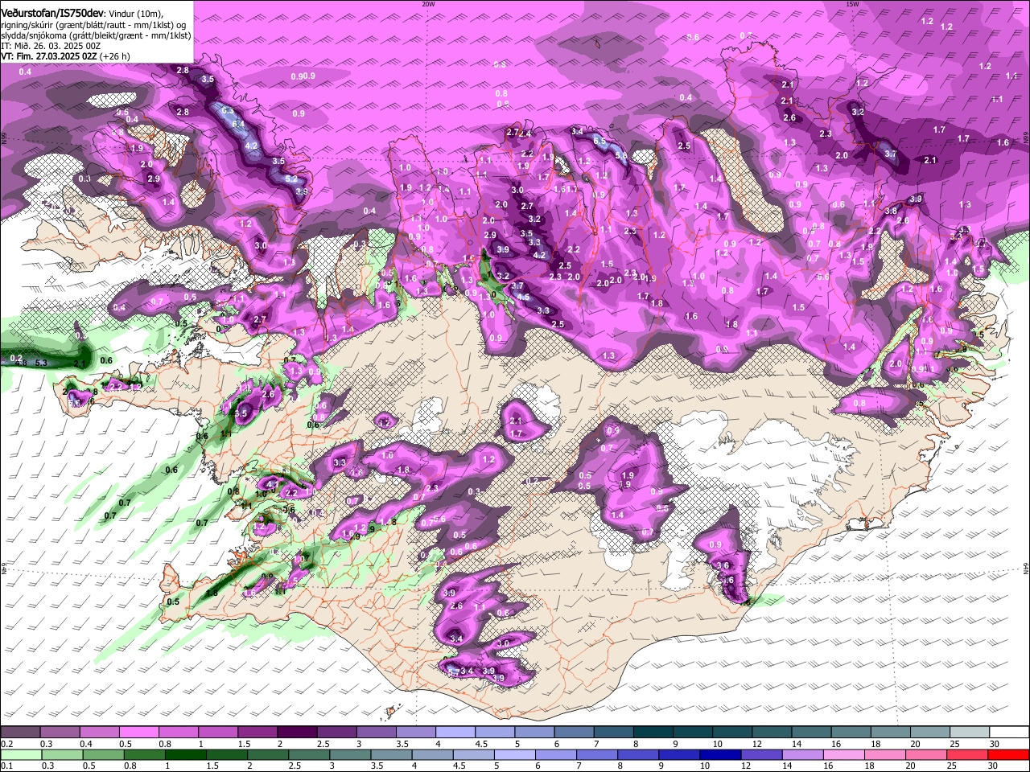Pick the dark teal upper swatch starting at 8

(653, 732)
